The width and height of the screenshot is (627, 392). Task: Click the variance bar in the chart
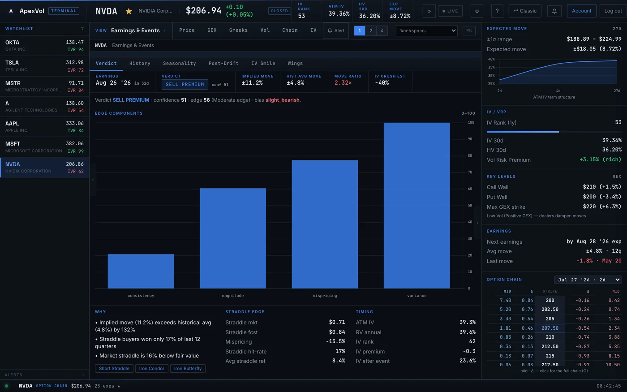417,205
